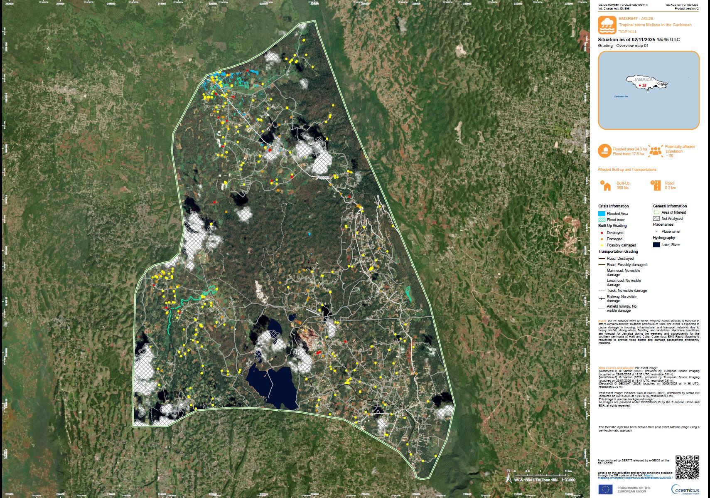Viewport: 710px width, 498px height.
Task: Click the Destroyed red dot legend symbol
Action: pos(602,233)
